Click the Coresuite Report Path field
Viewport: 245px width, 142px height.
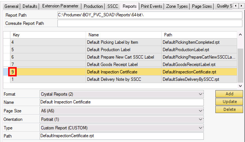tap(150, 23)
